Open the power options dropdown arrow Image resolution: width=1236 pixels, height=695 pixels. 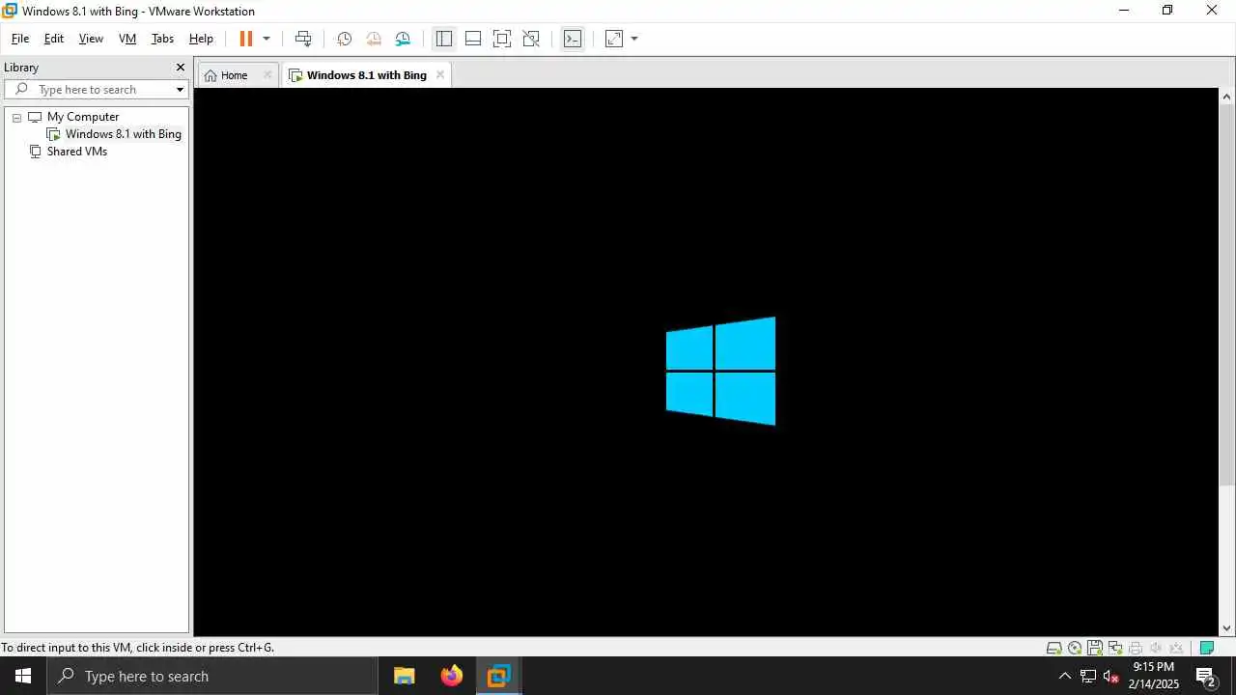point(267,39)
